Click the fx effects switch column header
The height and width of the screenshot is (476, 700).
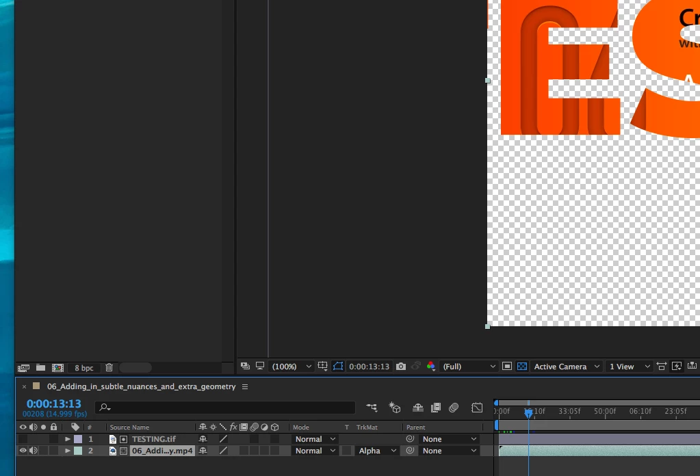[233, 427]
